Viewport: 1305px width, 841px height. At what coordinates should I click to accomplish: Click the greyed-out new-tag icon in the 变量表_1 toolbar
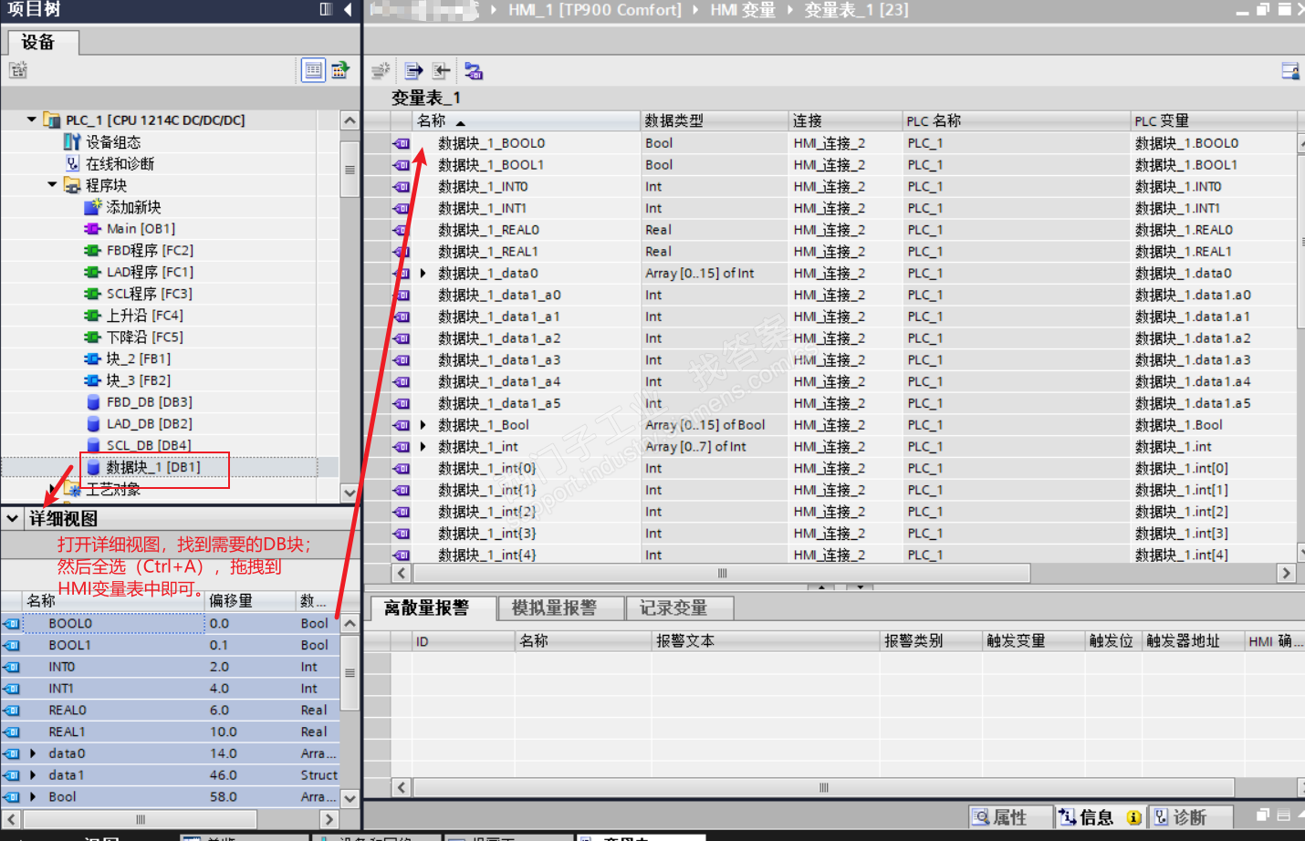[381, 70]
